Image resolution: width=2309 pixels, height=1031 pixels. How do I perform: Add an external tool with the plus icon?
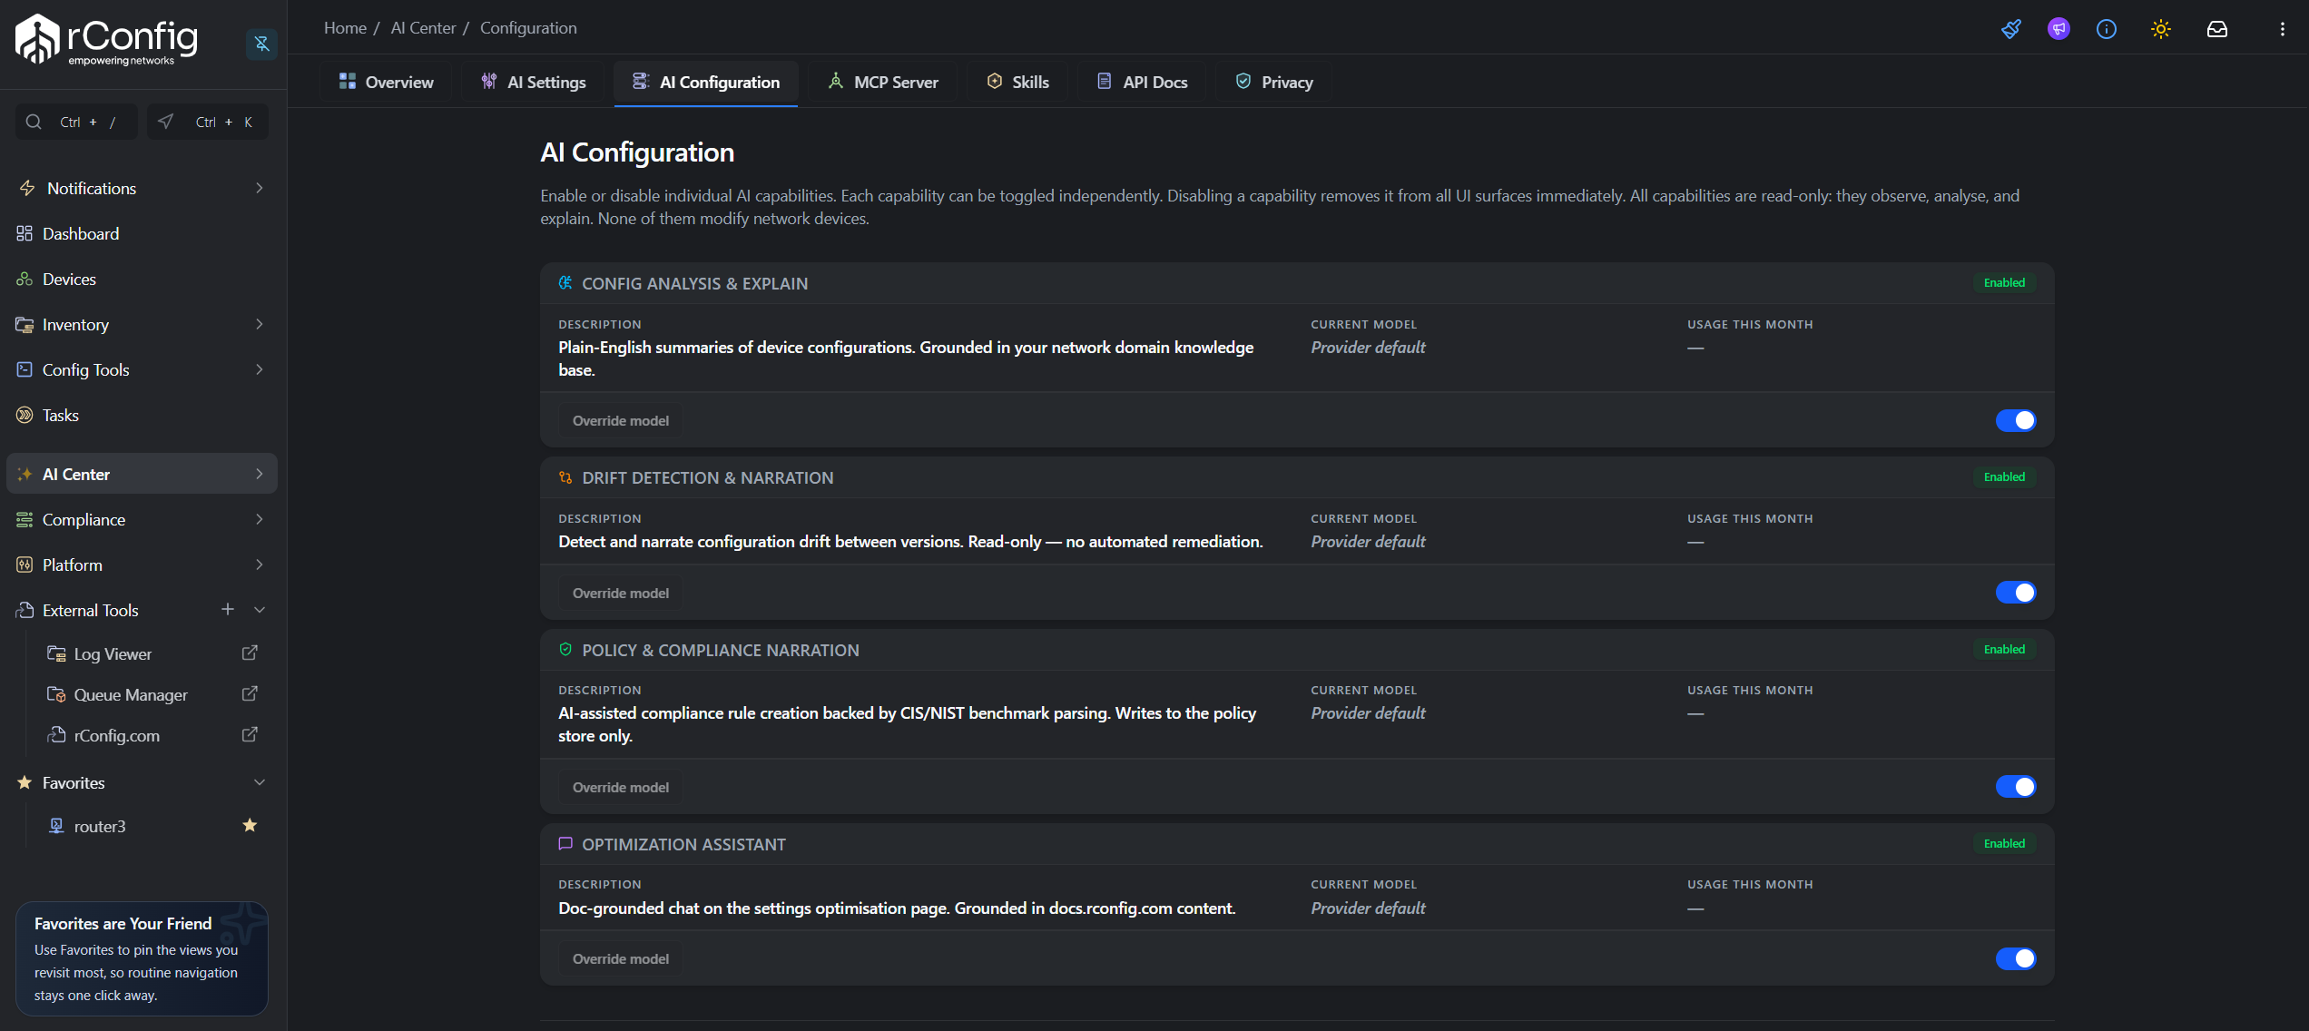point(228,610)
